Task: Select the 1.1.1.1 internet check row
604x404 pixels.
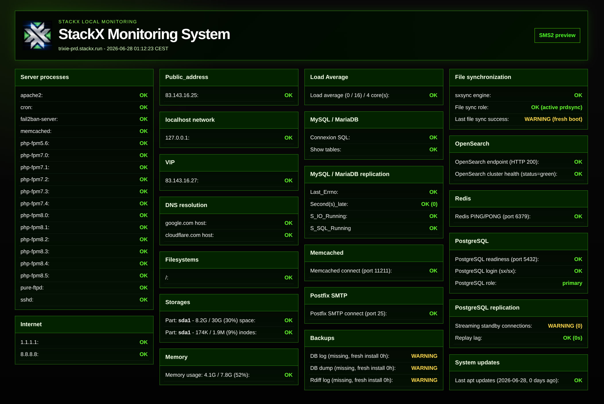Action: 84,342
